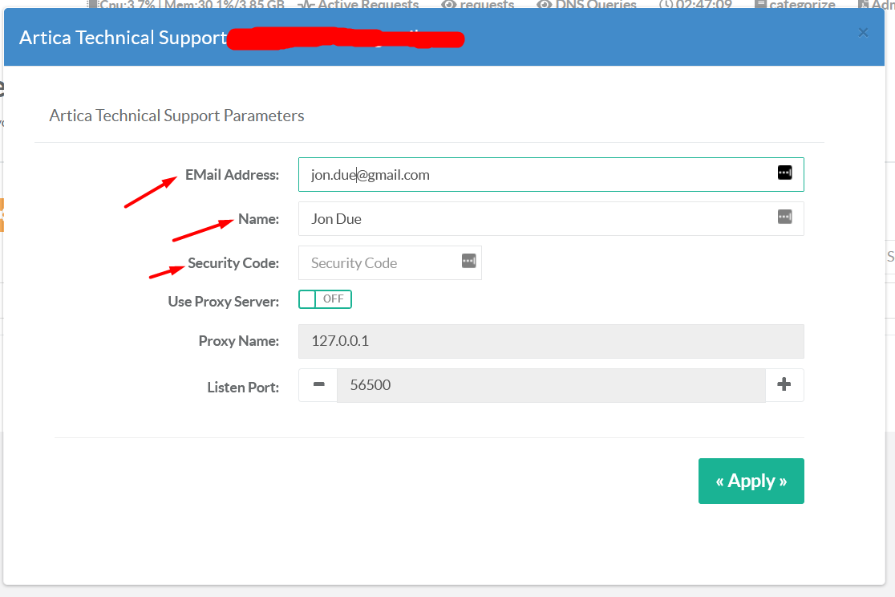The height and width of the screenshot is (597, 895).
Task: Click the requests eye item in top bar
Action: [478, 5]
